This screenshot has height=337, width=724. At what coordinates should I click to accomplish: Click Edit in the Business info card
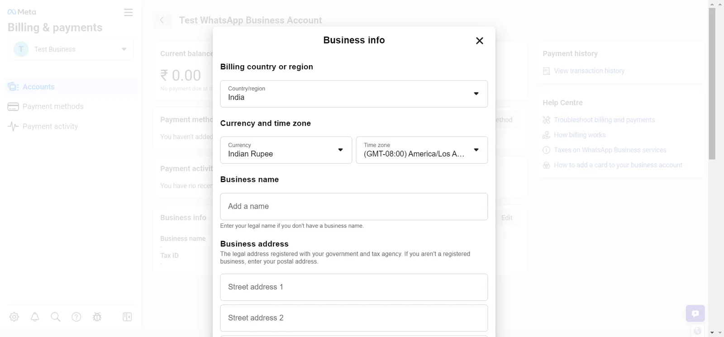pos(507,218)
